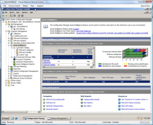
Task: Click the Software Updates icon in tree
Action: click(x=11, y=41)
